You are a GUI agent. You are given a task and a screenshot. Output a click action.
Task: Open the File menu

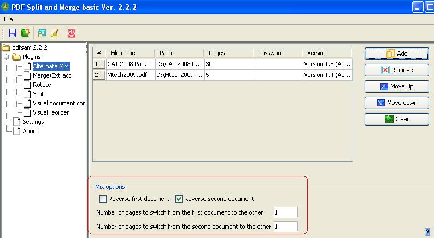point(8,19)
